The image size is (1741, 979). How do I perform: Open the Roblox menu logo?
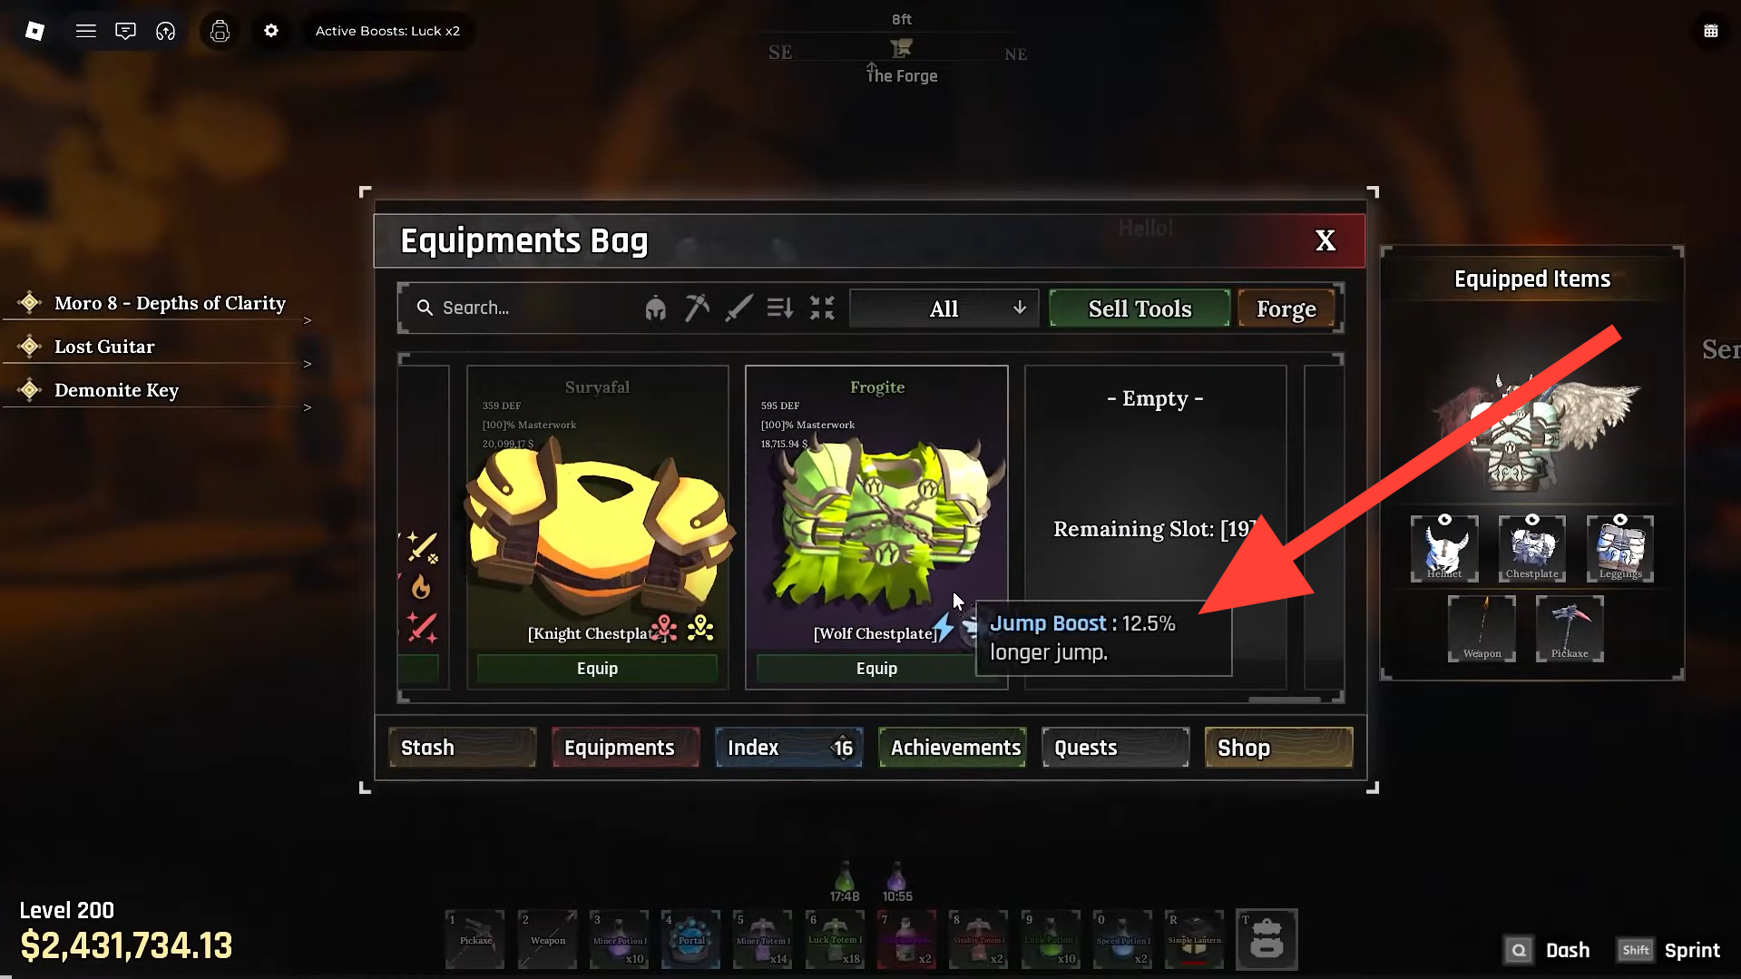coord(34,31)
